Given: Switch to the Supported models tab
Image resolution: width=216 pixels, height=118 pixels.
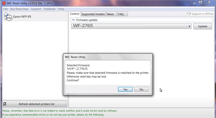Looking at the screenshot, I should [93, 14].
